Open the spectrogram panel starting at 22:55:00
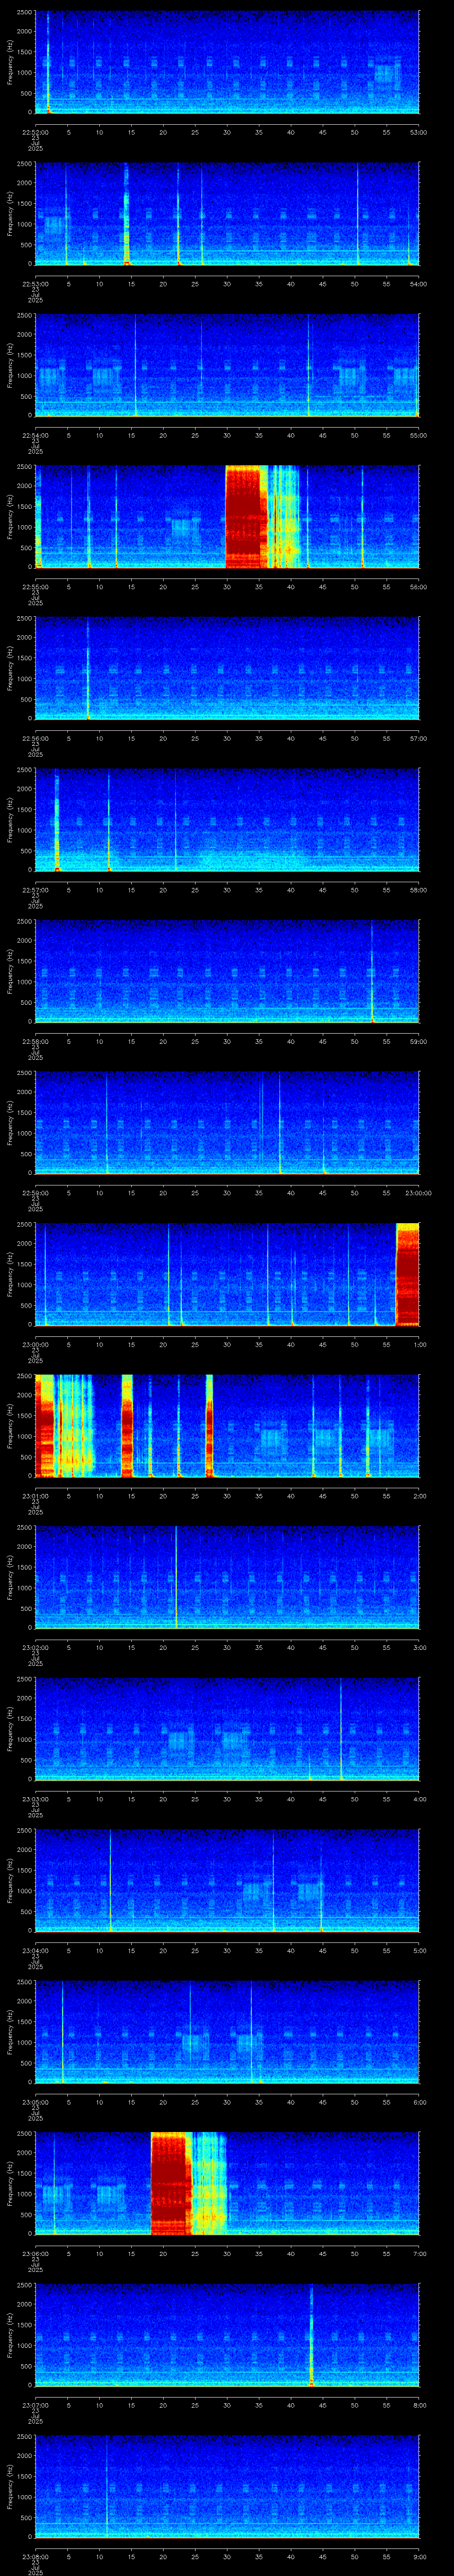Image resolution: width=454 pixels, height=2576 pixels. 227,517
